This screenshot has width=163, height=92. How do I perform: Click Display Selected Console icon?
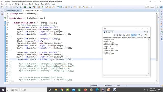click(142, 35)
